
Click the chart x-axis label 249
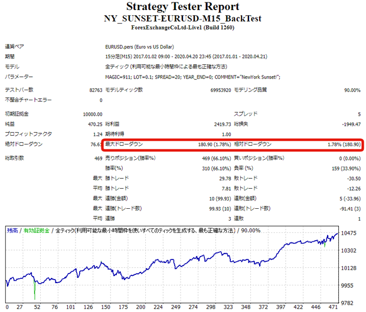coord(175,307)
